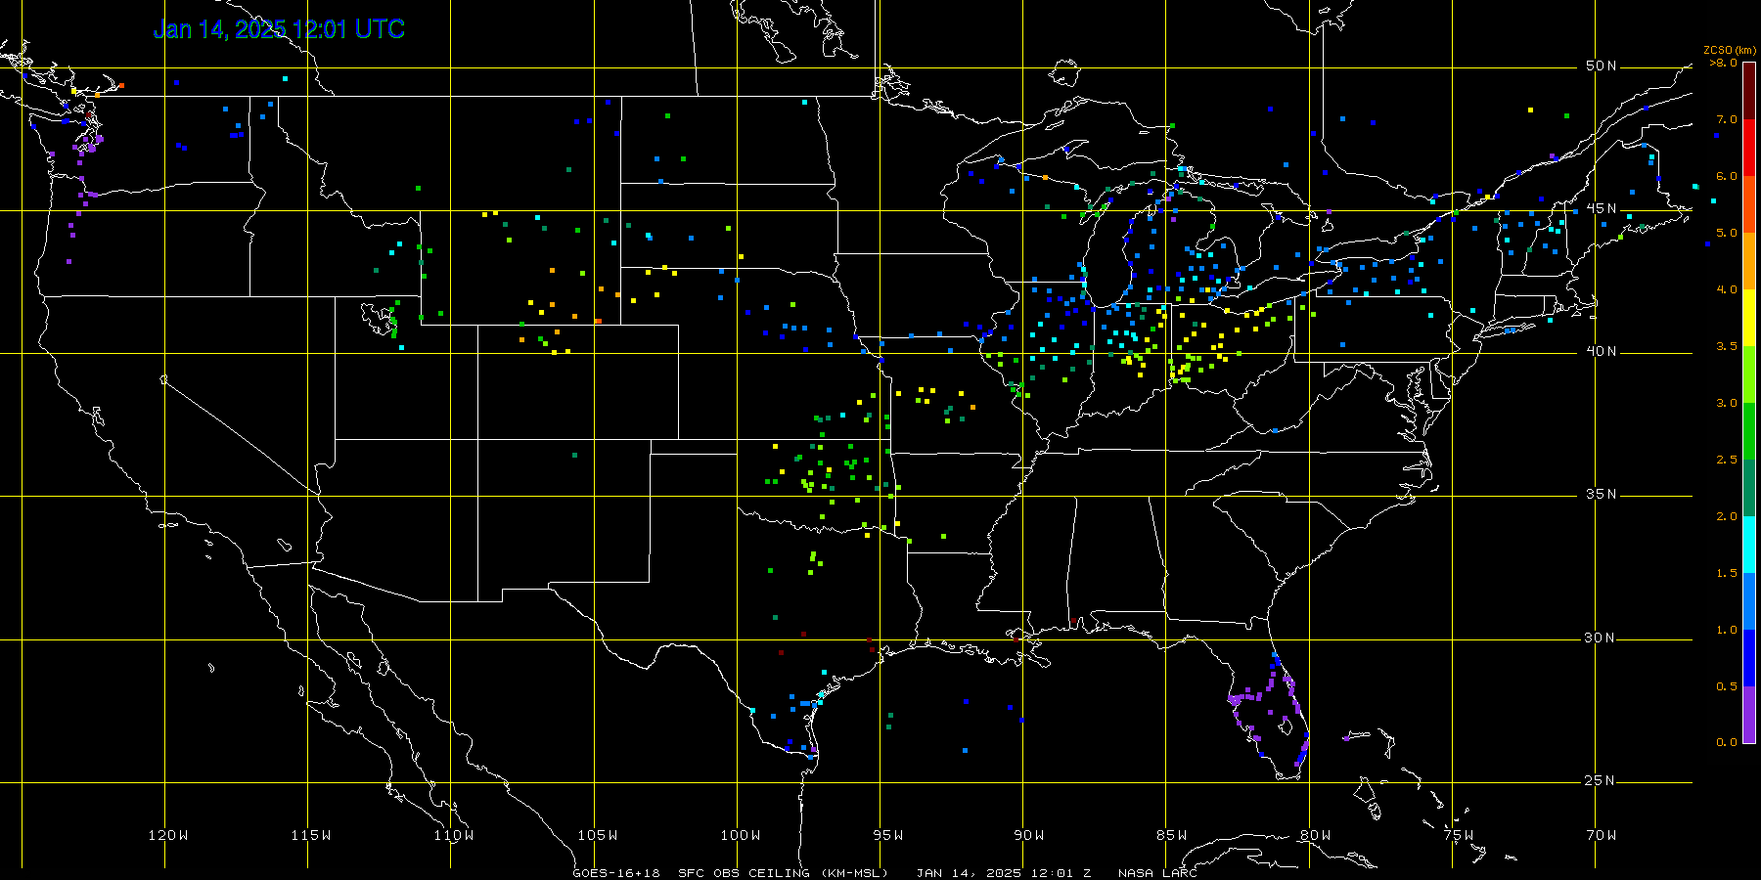Pick the dark red color bar segment
1761x880 pixels.
(x=1749, y=92)
